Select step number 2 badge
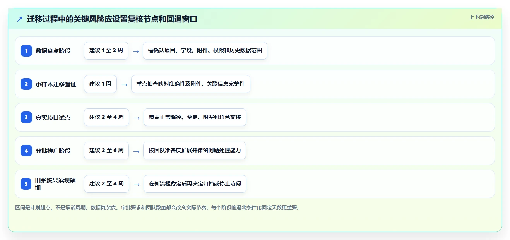This screenshot has height=240, width=510. coord(26,84)
